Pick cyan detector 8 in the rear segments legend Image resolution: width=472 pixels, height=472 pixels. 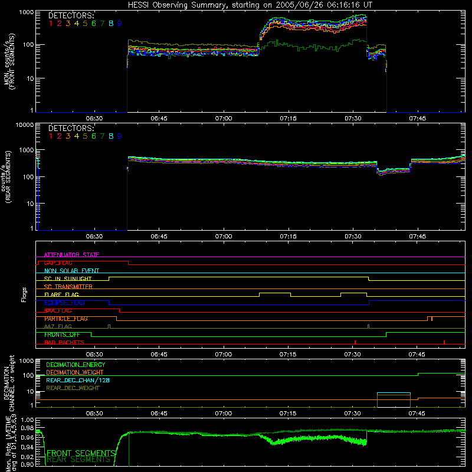pyautogui.click(x=111, y=136)
